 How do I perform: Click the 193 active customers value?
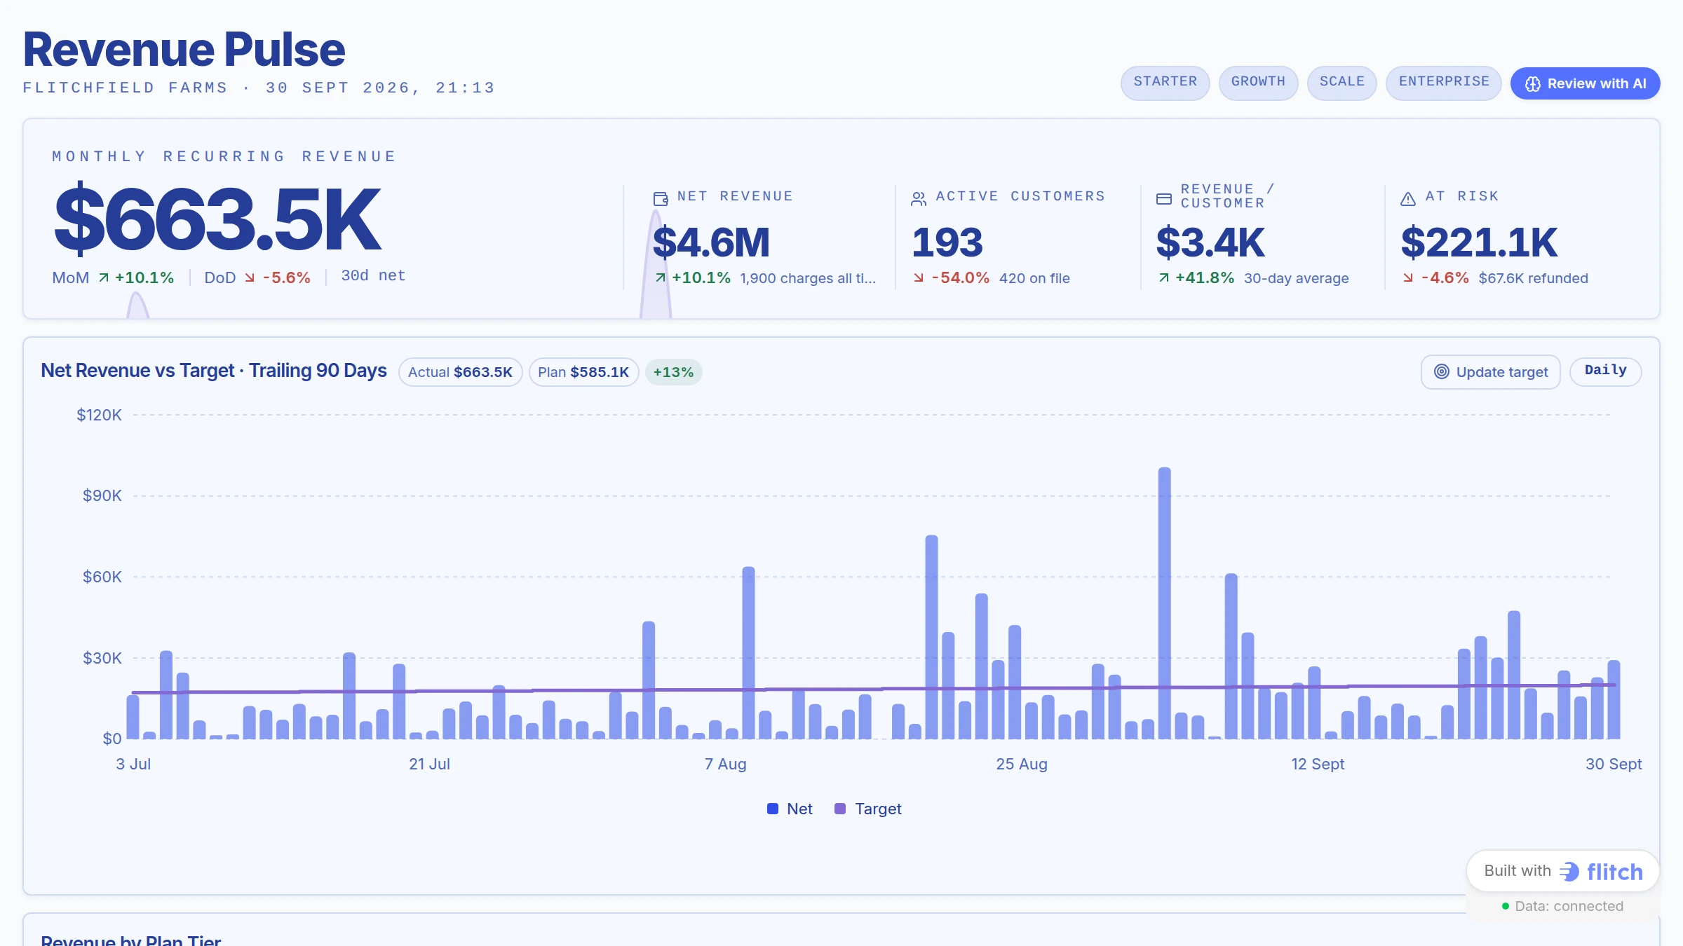click(x=947, y=242)
